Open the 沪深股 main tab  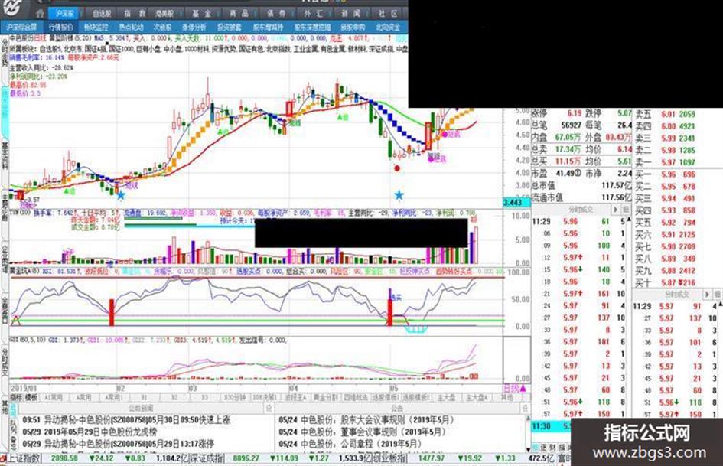[x=64, y=13]
